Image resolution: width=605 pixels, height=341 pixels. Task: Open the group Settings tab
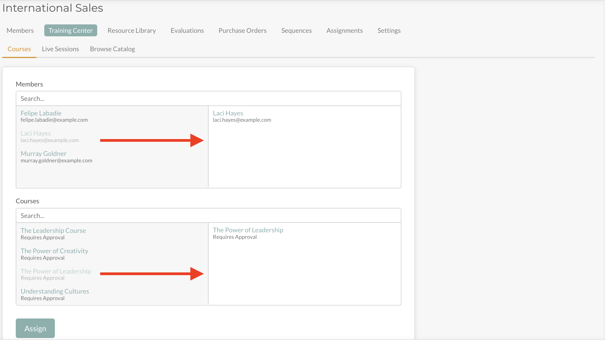tap(389, 31)
